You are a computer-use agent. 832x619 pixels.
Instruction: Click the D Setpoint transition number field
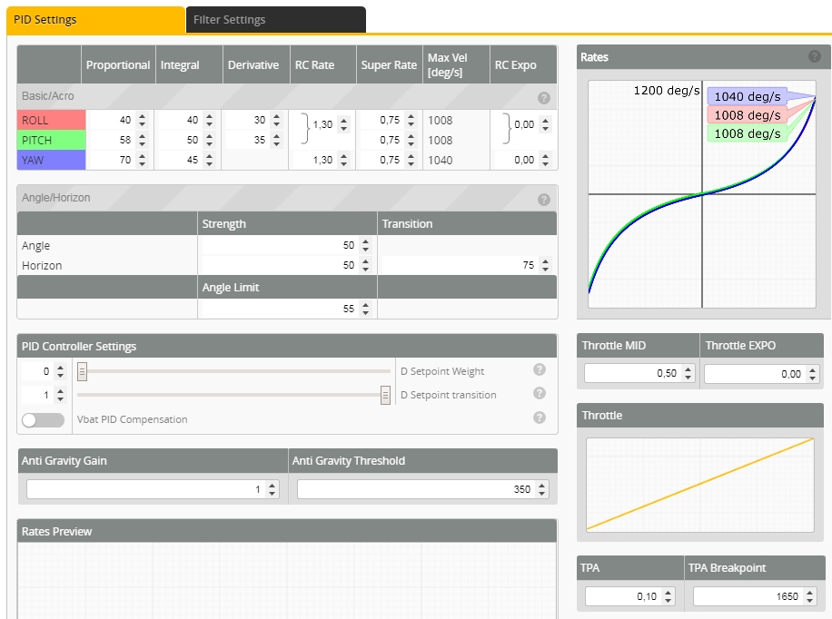click(x=44, y=395)
